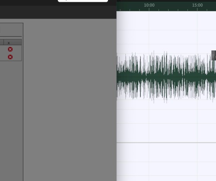Jump to the 10:00 mark on the ruler
The width and height of the screenshot is (216, 181).
click(149, 5)
